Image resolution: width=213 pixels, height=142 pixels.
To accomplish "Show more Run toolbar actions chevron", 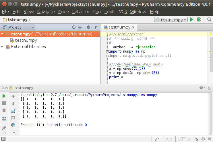I will click(x=5, y=133).
